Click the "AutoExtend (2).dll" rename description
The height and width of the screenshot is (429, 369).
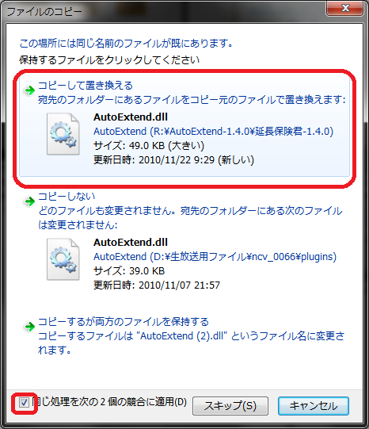191,343
